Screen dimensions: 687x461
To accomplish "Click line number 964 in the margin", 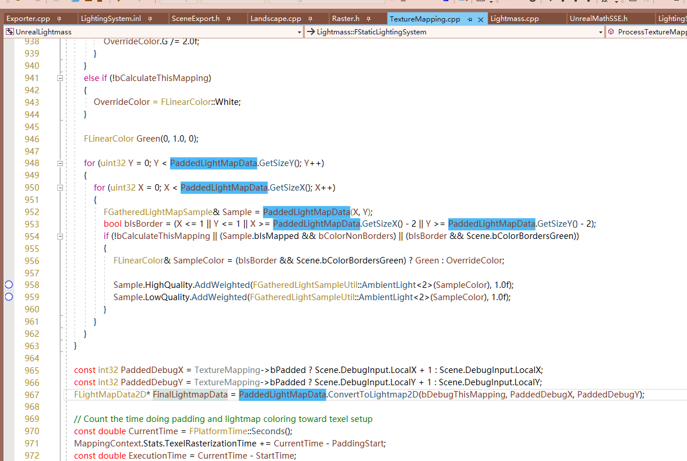I will (32, 358).
